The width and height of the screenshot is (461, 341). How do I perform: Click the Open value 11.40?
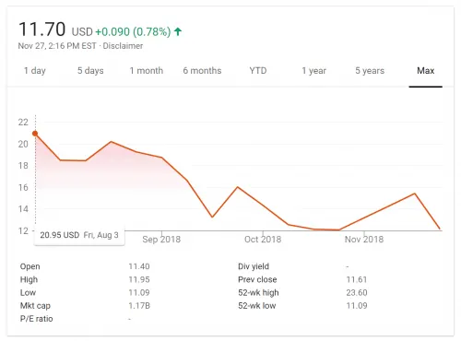139,266
